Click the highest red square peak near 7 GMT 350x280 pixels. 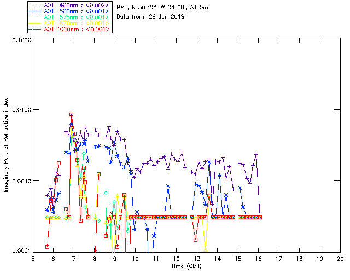pyautogui.click(x=71, y=114)
